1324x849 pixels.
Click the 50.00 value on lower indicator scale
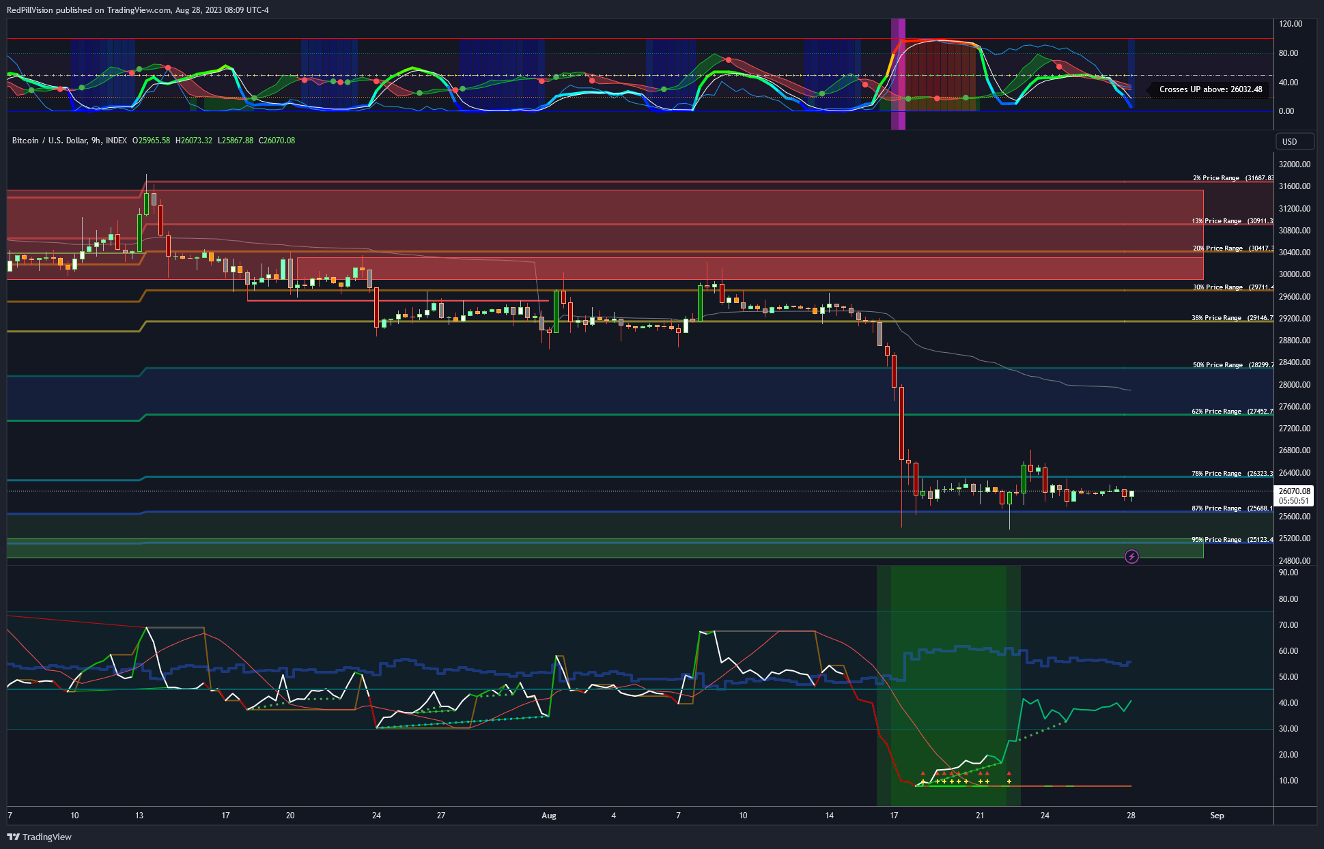1288,677
